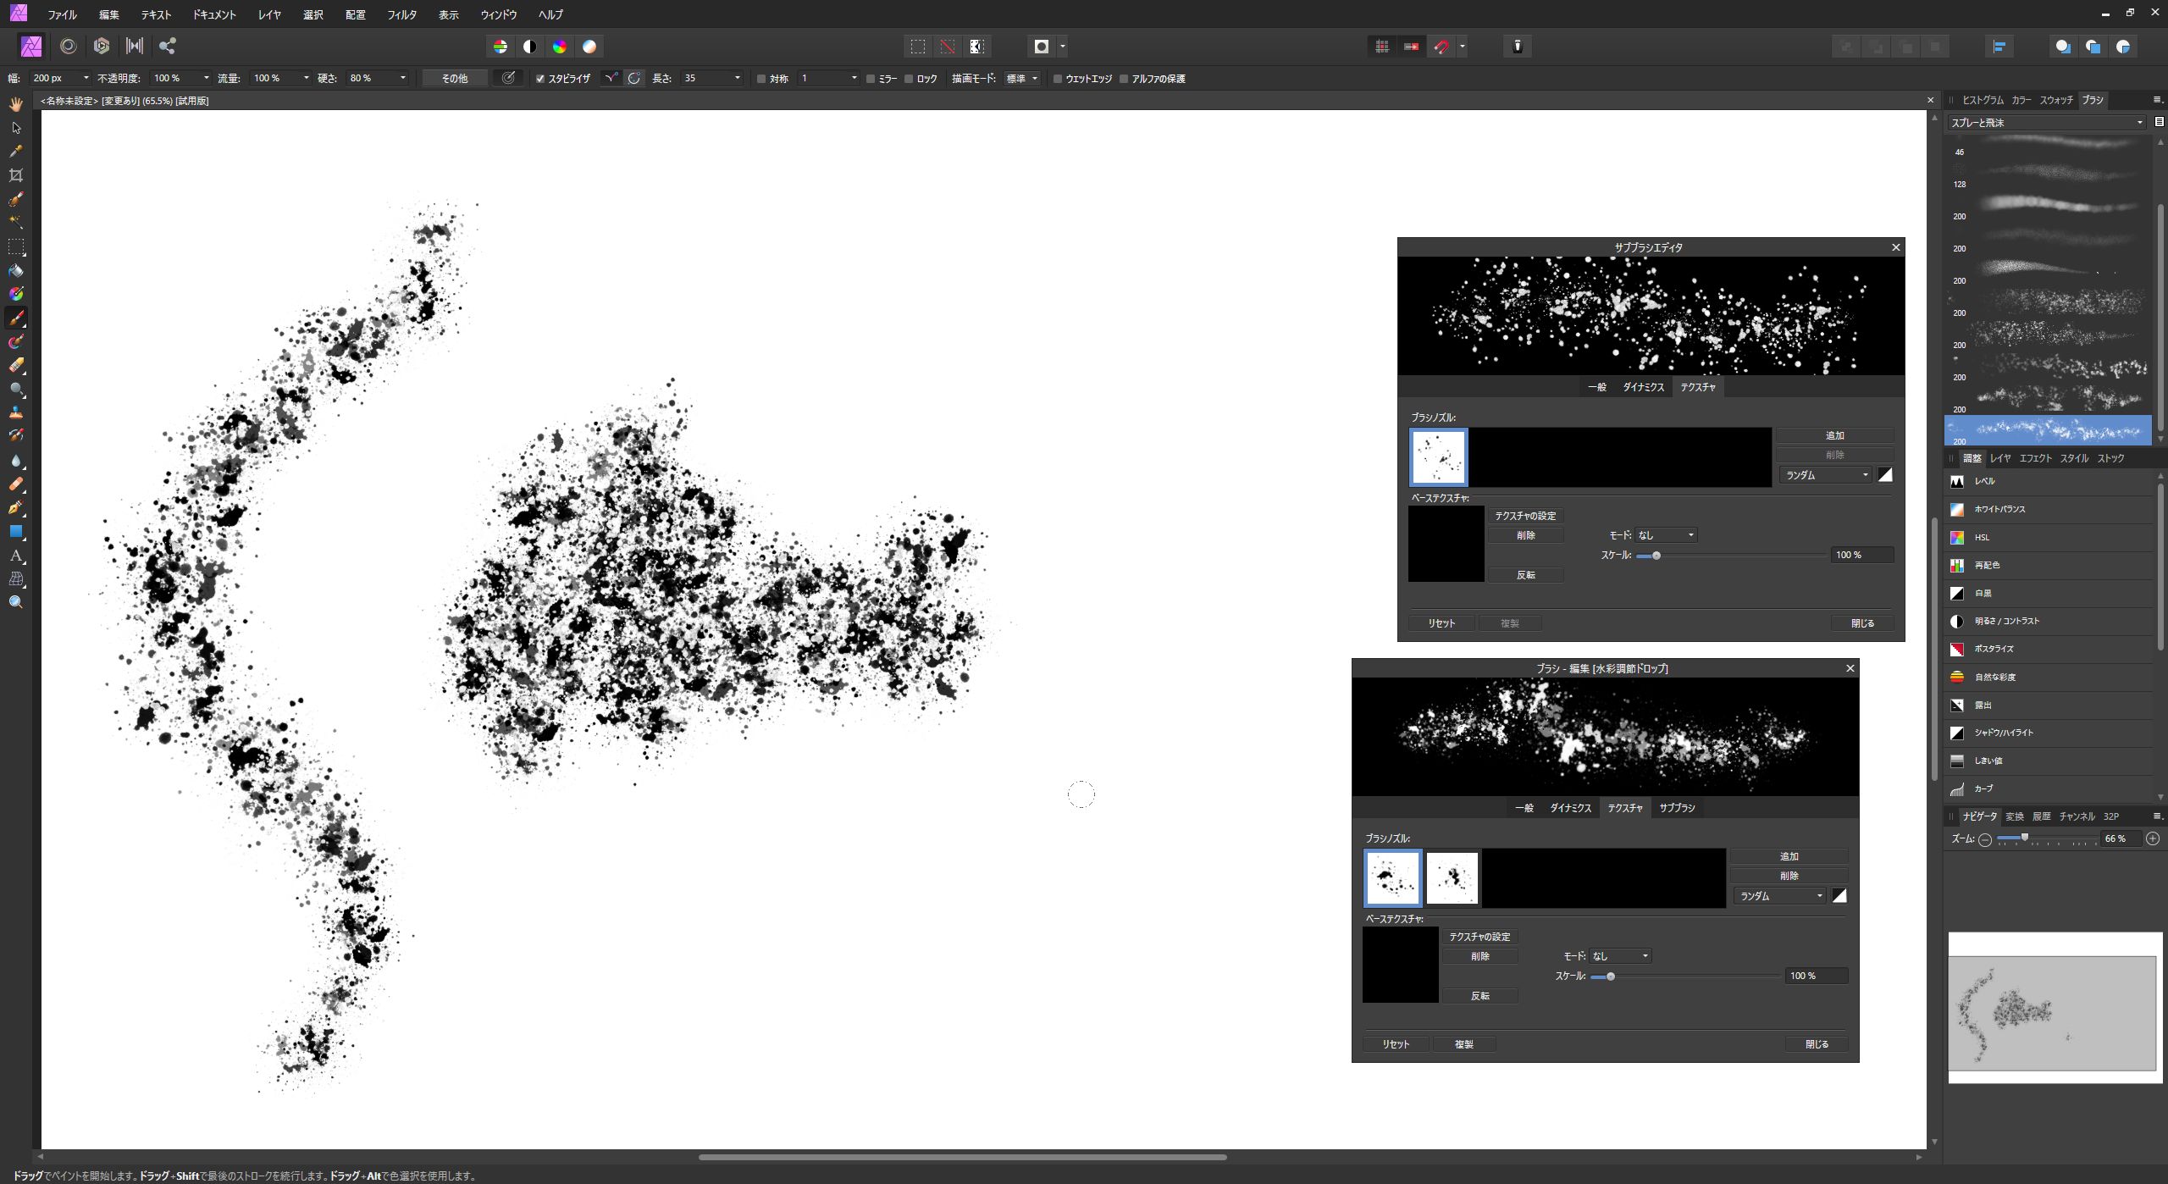This screenshot has height=1184, width=2168.
Task: Click テクスチャの設定 in brush edit dialog
Action: (x=1479, y=937)
